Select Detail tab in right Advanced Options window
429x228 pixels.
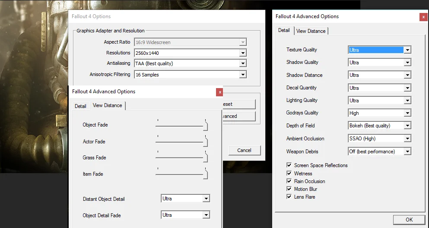point(284,30)
